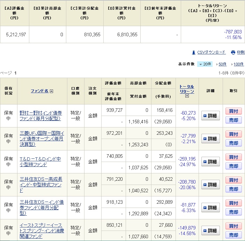Viewport: 245px width, 241px height.
Task: Switch display count to 50件
Action: [222, 64]
